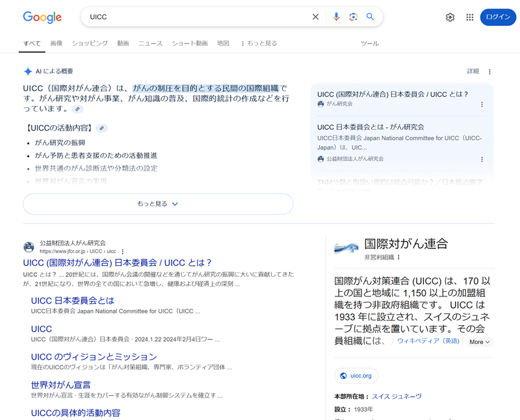520x420 pixels.
Task: Visit the uicc.org website chip
Action: (356, 376)
